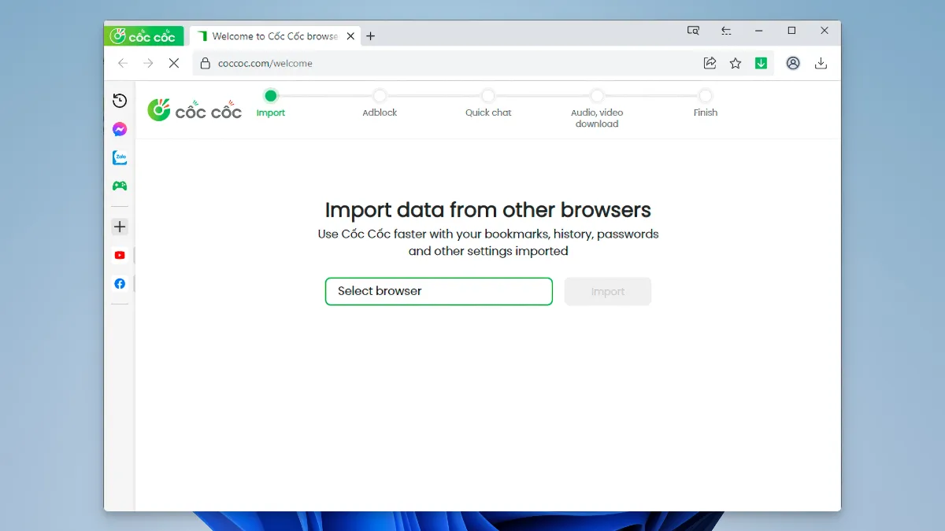This screenshot has height=531, width=945.
Task: Click the share page icon in address bar
Action: 710,63
